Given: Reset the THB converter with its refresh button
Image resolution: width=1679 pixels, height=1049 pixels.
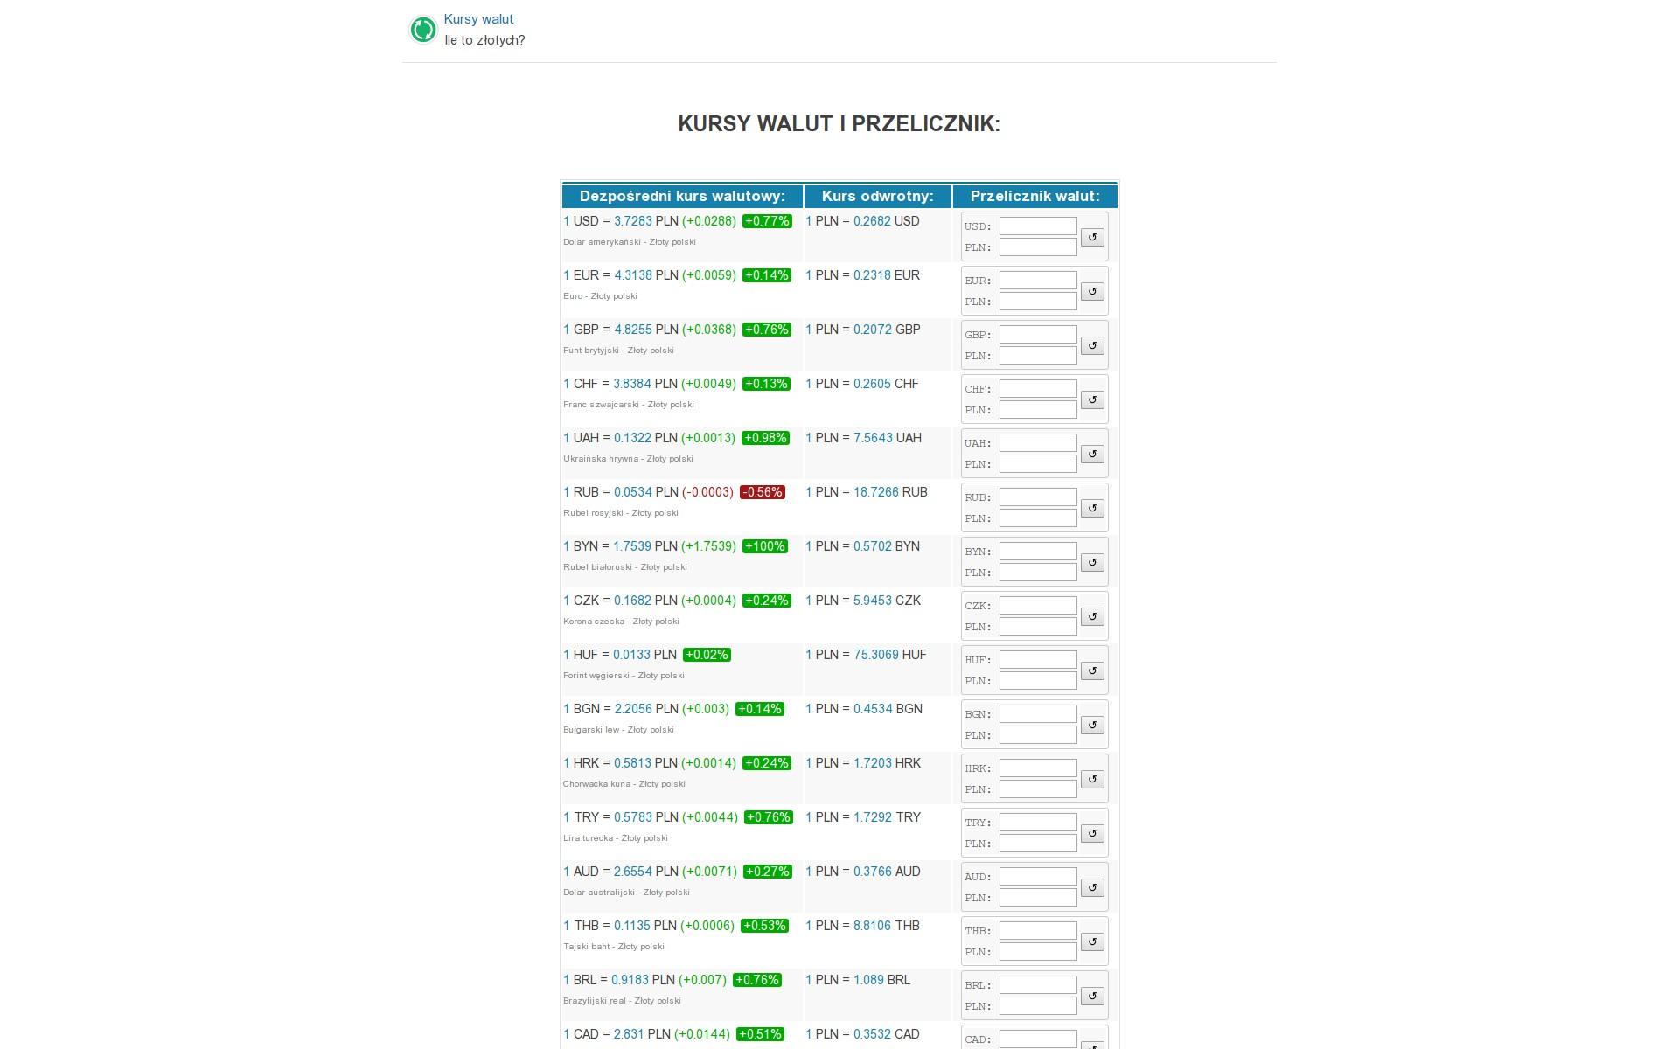Looking at the screenshot, I should pos(1092,941).
